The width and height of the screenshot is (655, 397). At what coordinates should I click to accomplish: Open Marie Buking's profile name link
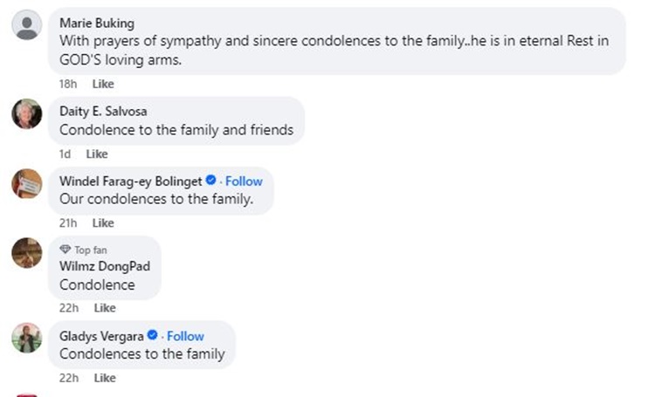point(97,23)
